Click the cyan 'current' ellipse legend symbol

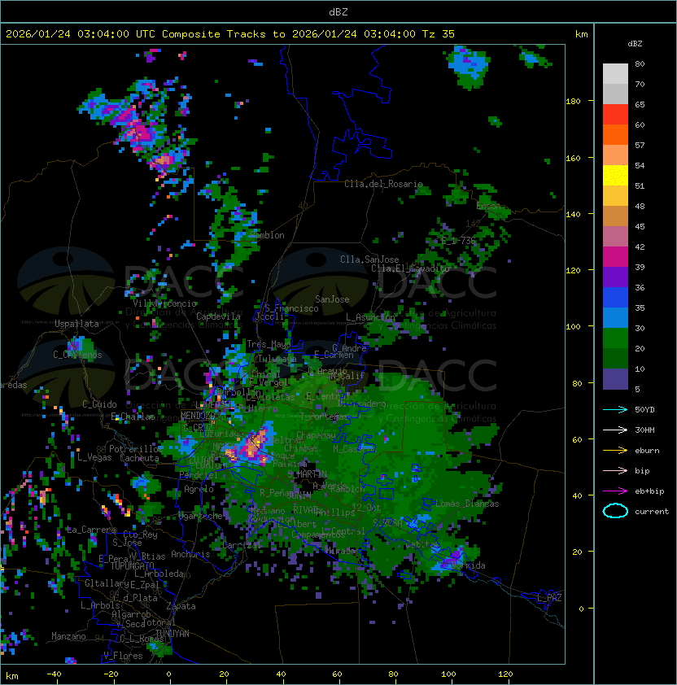coord(615,511)
